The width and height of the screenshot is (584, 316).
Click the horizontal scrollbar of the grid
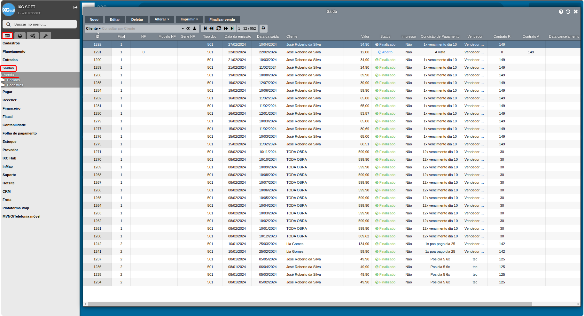[x=310, y=304]
